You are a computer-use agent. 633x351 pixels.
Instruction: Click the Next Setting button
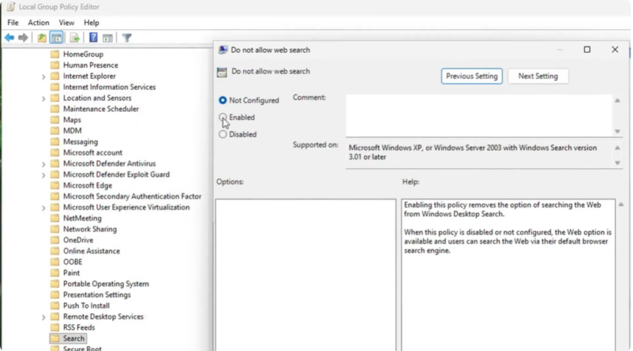pos(538,76)
